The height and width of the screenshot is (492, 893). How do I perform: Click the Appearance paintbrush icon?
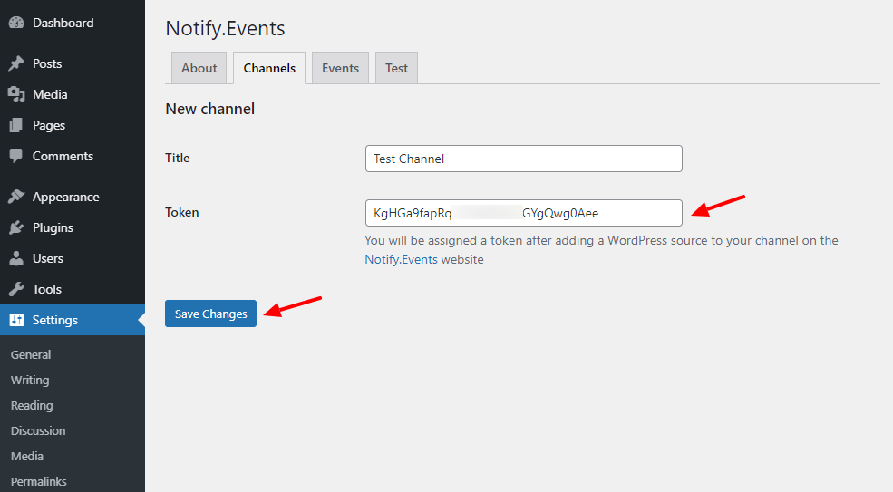point(16,197)
